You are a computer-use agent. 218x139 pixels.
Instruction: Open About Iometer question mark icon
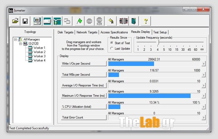146,21
